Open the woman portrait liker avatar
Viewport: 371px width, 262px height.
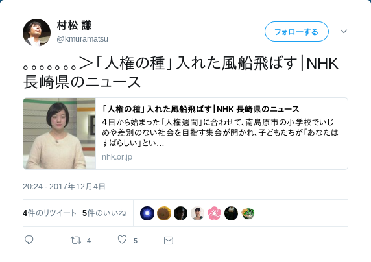[x=198, y=213]
